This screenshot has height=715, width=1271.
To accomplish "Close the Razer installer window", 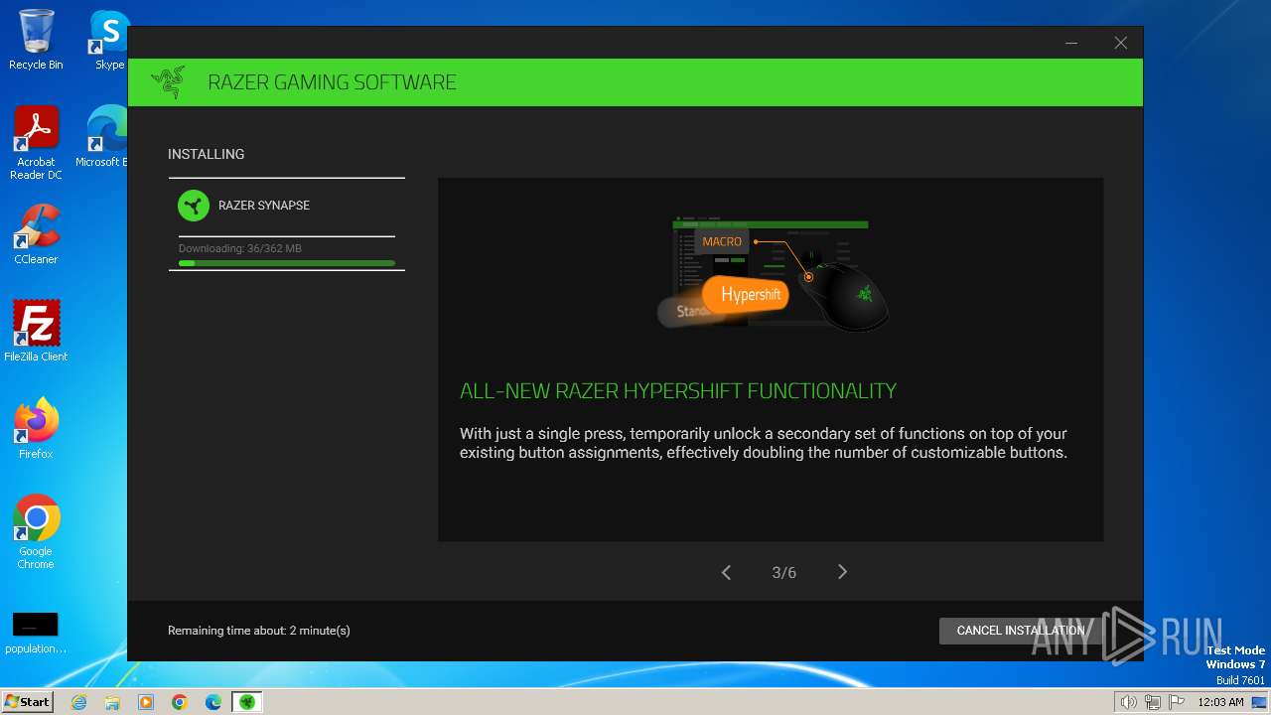I will (x=1120, y=43).
